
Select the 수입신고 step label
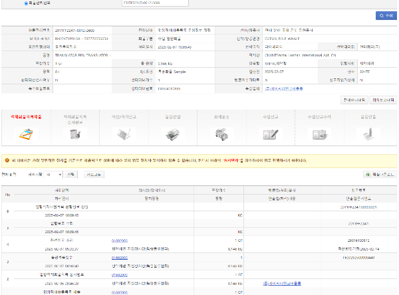tap(271, 117)
